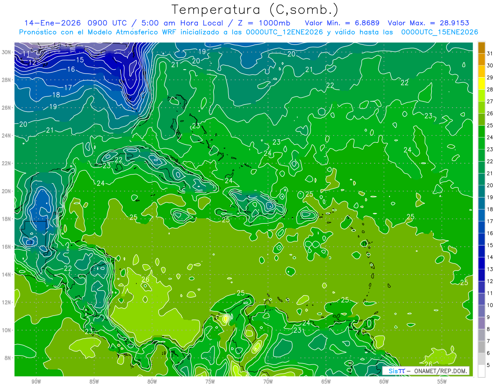Click the "55W" longitude axis label
501x387 pixels.
tap(442, 382)
